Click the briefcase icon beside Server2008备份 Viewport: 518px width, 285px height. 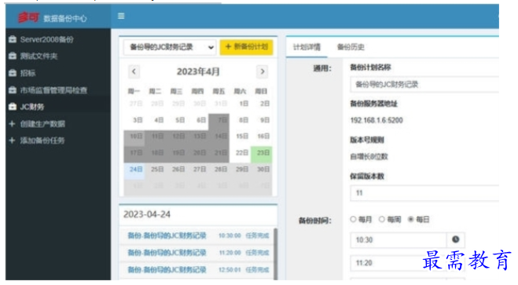point(13,39)
